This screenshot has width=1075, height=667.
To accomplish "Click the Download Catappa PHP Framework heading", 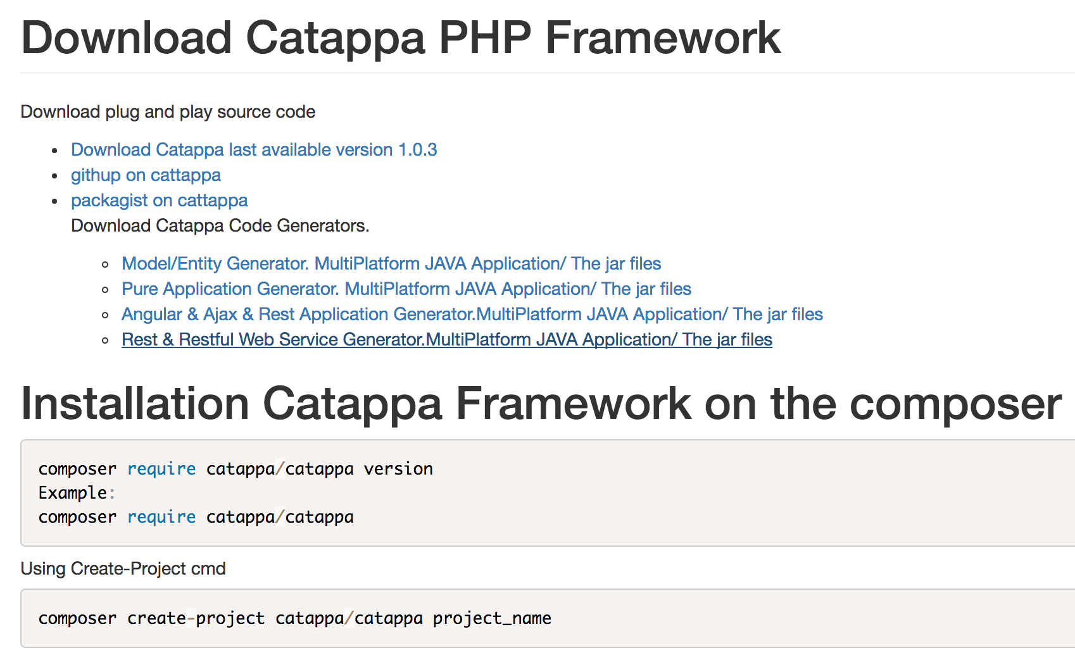I will click(x=400, y=38).
